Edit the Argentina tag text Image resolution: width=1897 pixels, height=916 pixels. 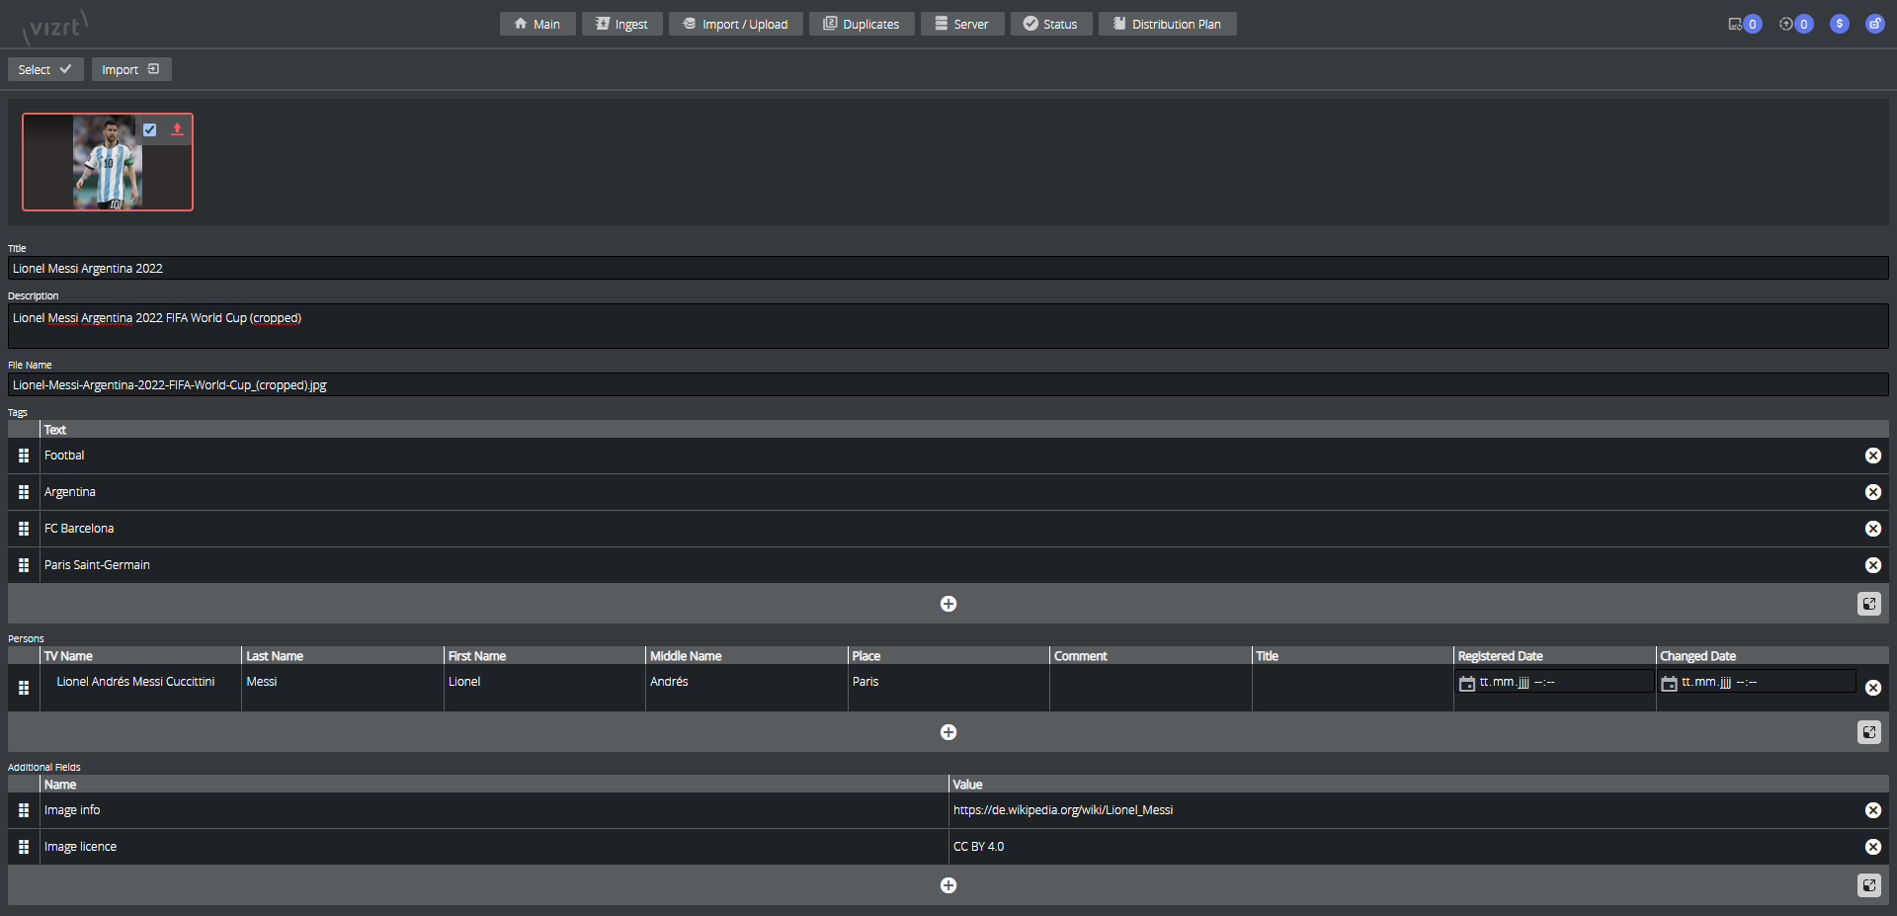(948, 492)
